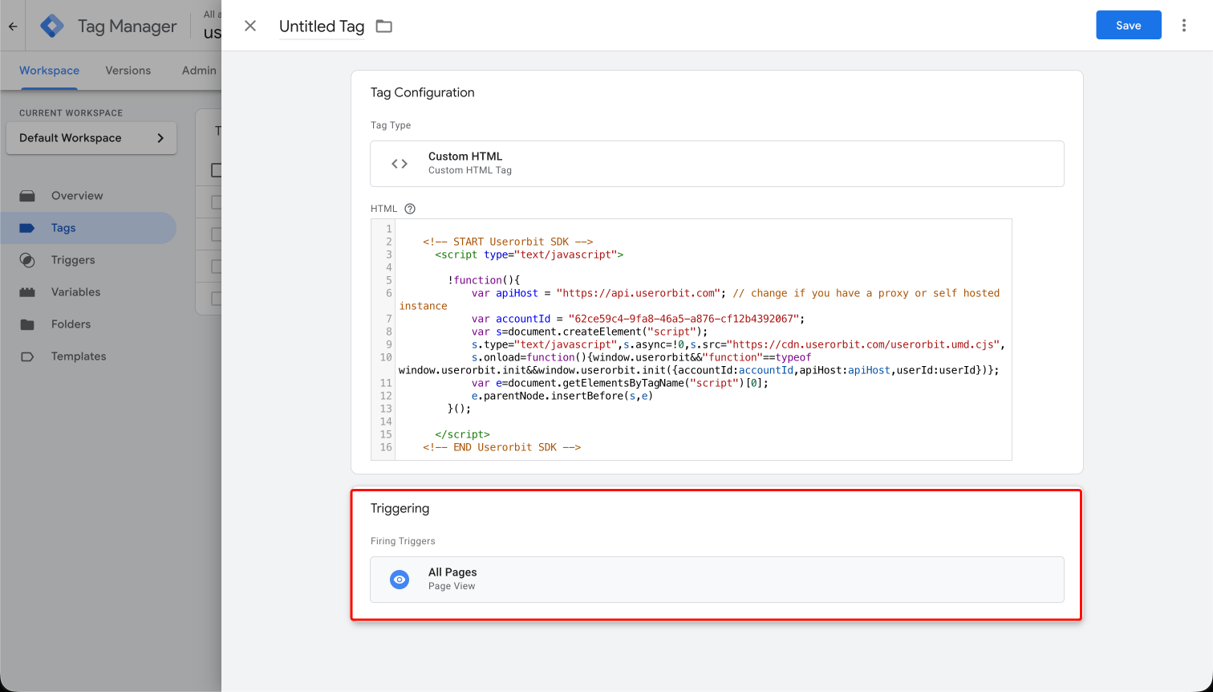Viewport: 1213px width, 692px height.
Task: Click the Custom HTML code brackets icon
Action: point(400,164)
